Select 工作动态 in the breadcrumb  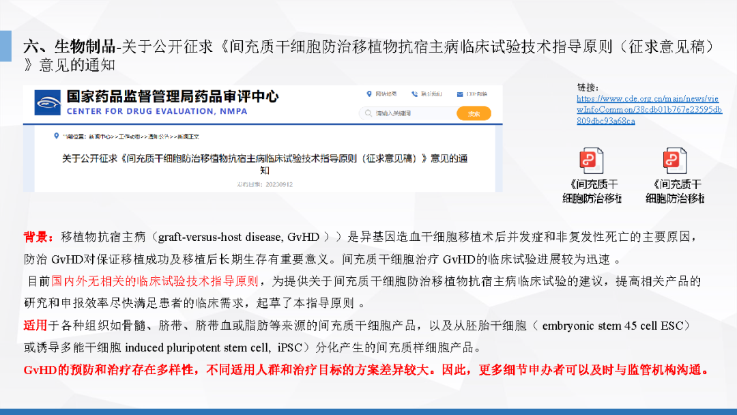point(129,137)
